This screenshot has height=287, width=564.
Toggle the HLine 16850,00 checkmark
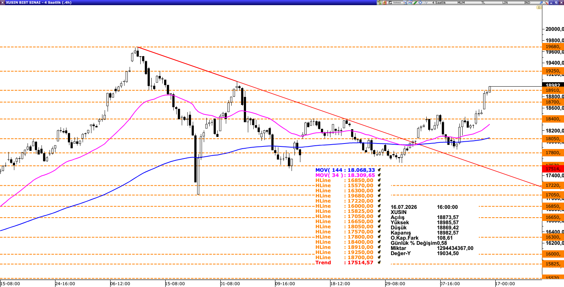coord(379,180)
